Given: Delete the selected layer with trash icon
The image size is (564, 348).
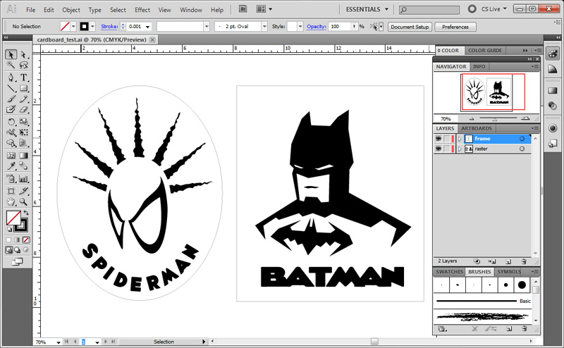Looking at the screenshot, I should (x=523, y=261).
